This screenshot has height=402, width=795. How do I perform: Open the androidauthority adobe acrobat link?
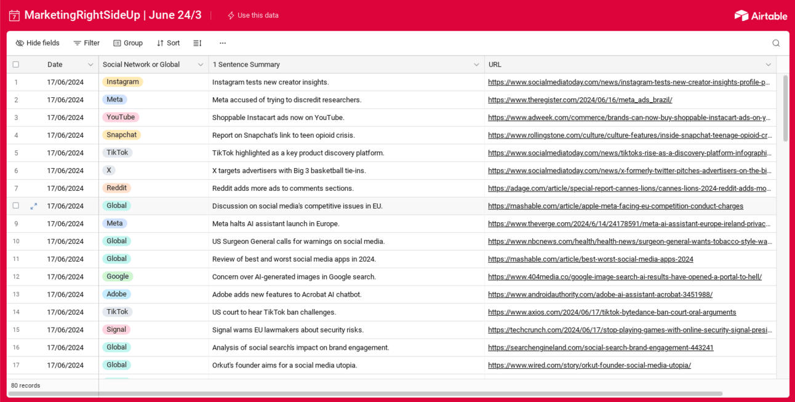(600, 295)
